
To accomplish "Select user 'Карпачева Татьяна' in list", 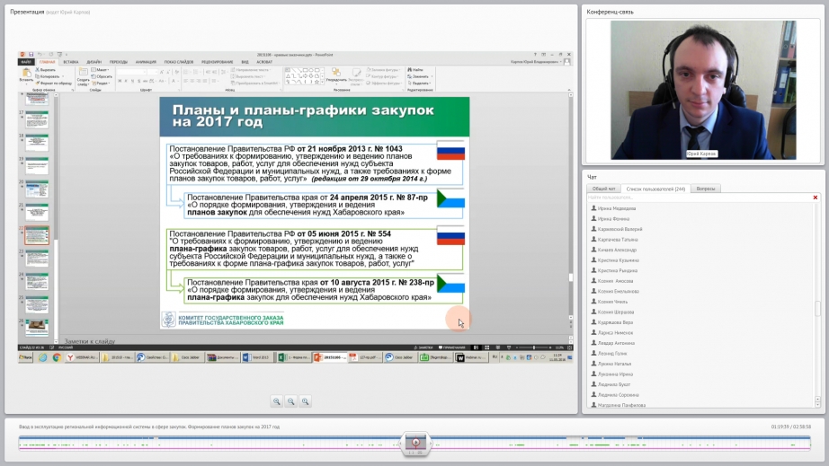I will pyautogui.click(x=618, y=240).
